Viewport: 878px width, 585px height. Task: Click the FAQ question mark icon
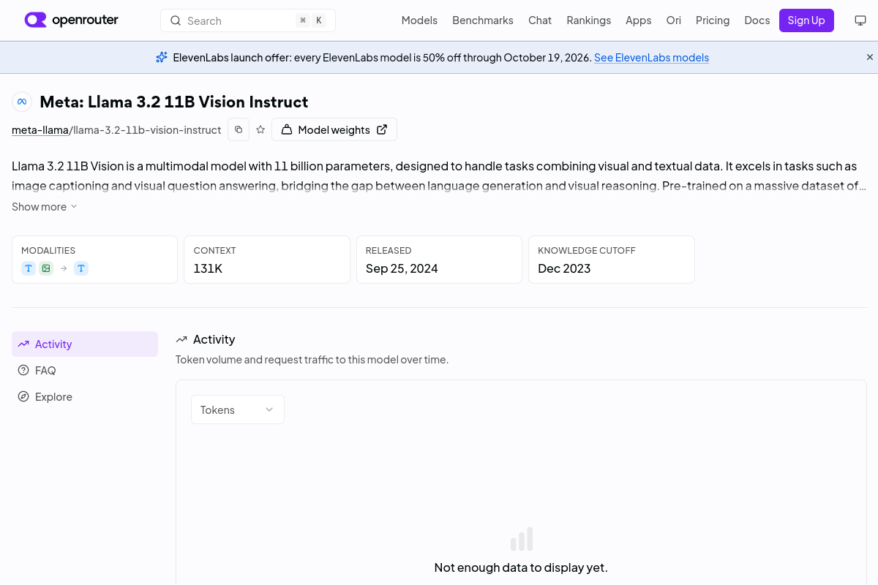[x=23, y=371]
